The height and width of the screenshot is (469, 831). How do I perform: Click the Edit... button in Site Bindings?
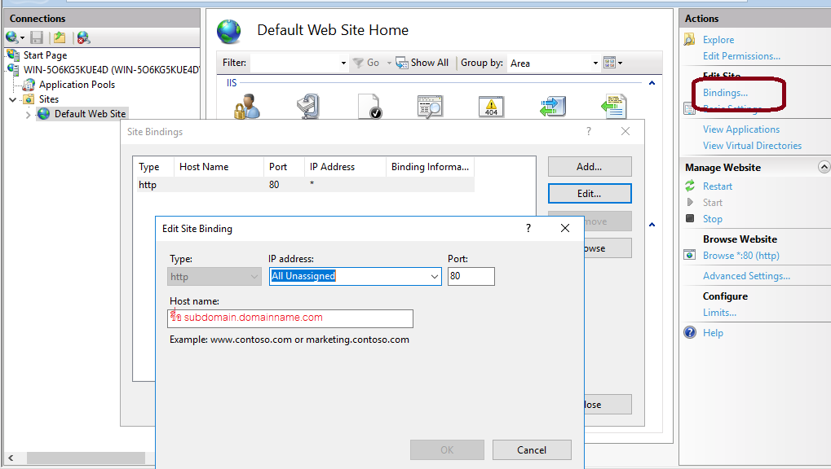[590, 193]
